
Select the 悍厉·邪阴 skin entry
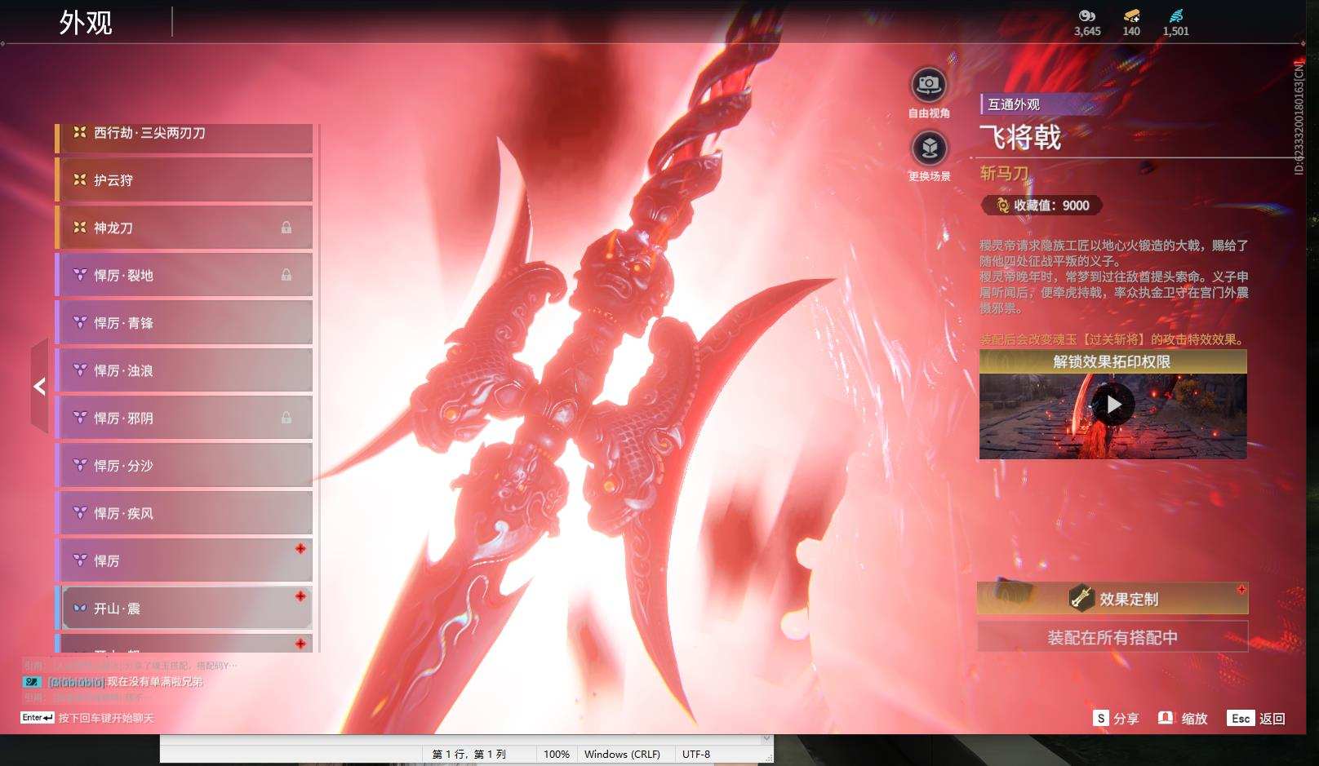tap(184, 418)
